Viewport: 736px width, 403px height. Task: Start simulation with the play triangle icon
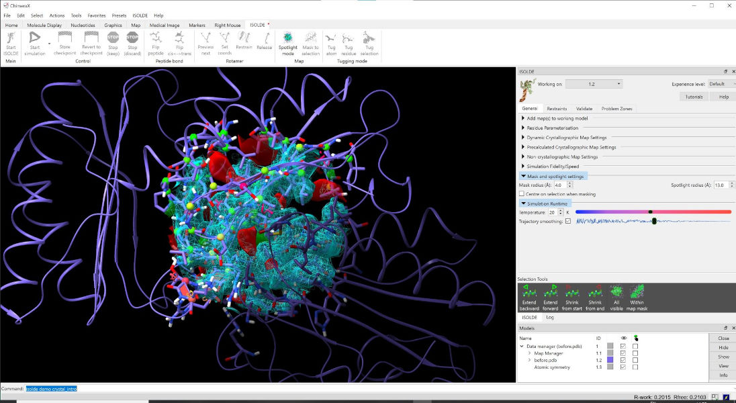coord(35,38)
